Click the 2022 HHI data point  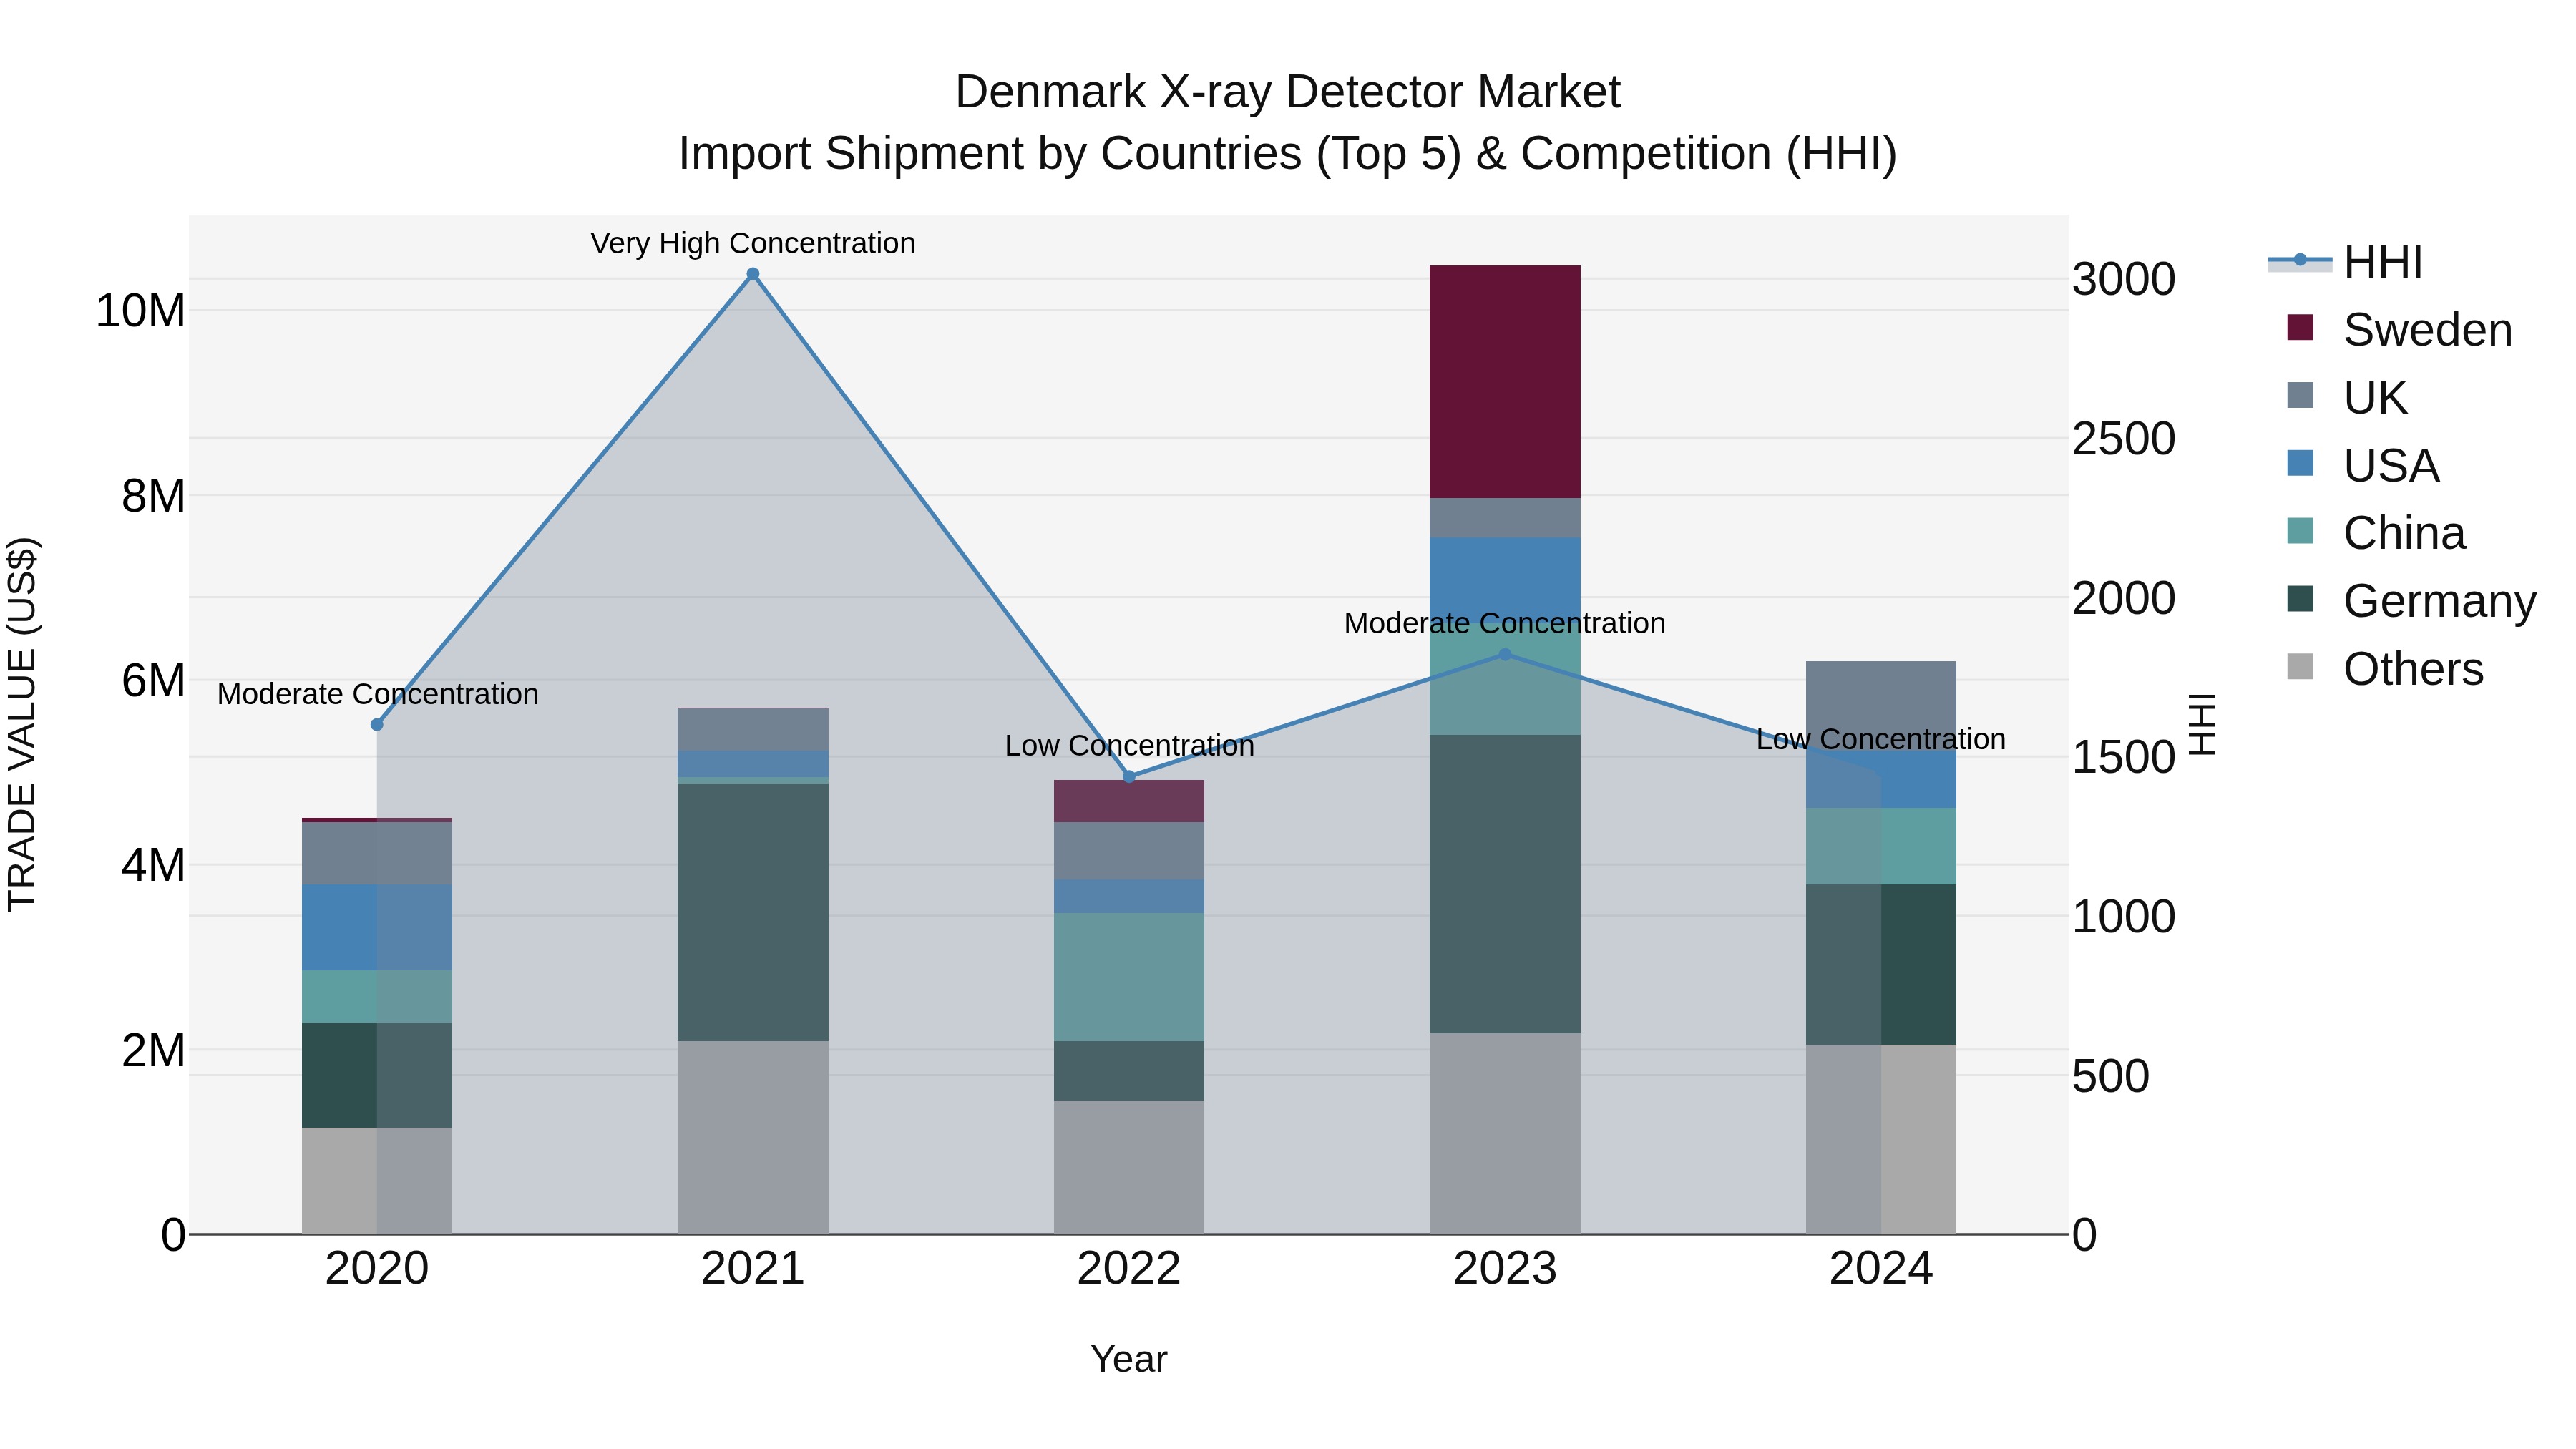[x=1129, y=777]
